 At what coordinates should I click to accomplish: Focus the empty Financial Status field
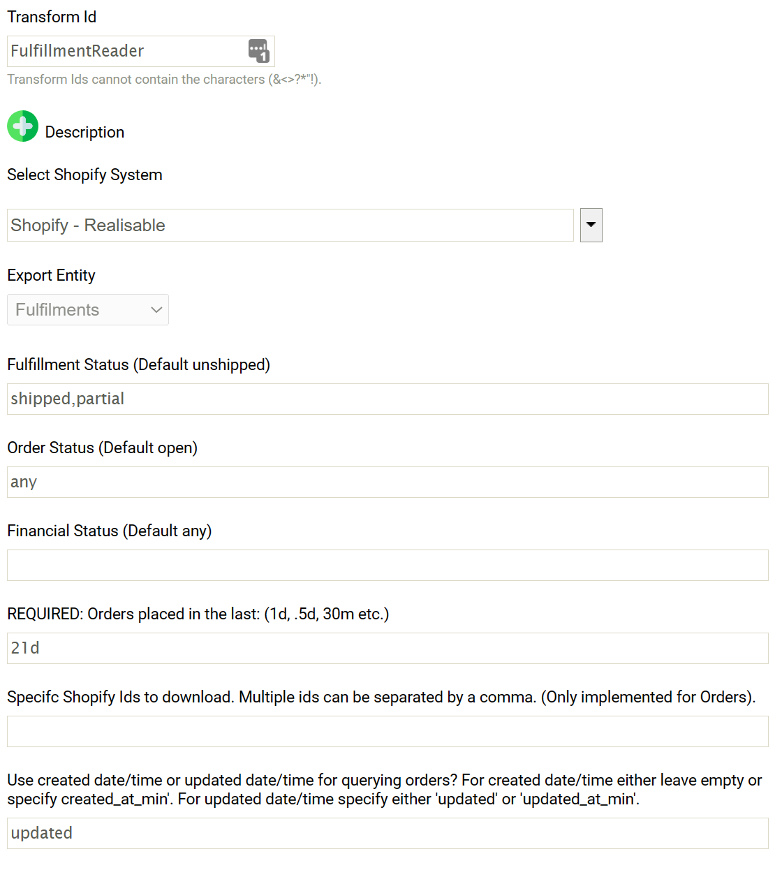(x=388, y=565)
